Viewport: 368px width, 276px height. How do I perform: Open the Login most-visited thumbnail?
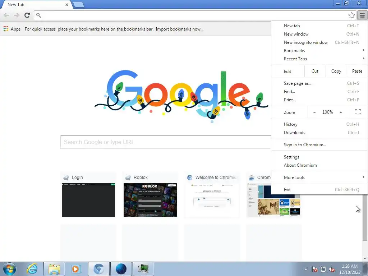pyautogui.click(x=88, y=195)
